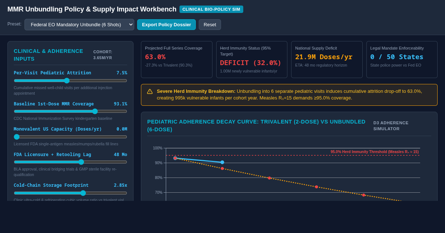Click the 2.85x footprint value
The width and height of the screenshot is (445, 233).
121,185
